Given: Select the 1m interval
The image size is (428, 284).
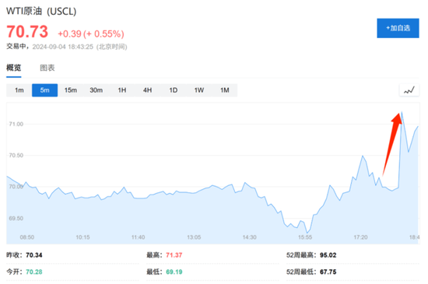Looking at the screenshot, I should (x=19, y=90).
